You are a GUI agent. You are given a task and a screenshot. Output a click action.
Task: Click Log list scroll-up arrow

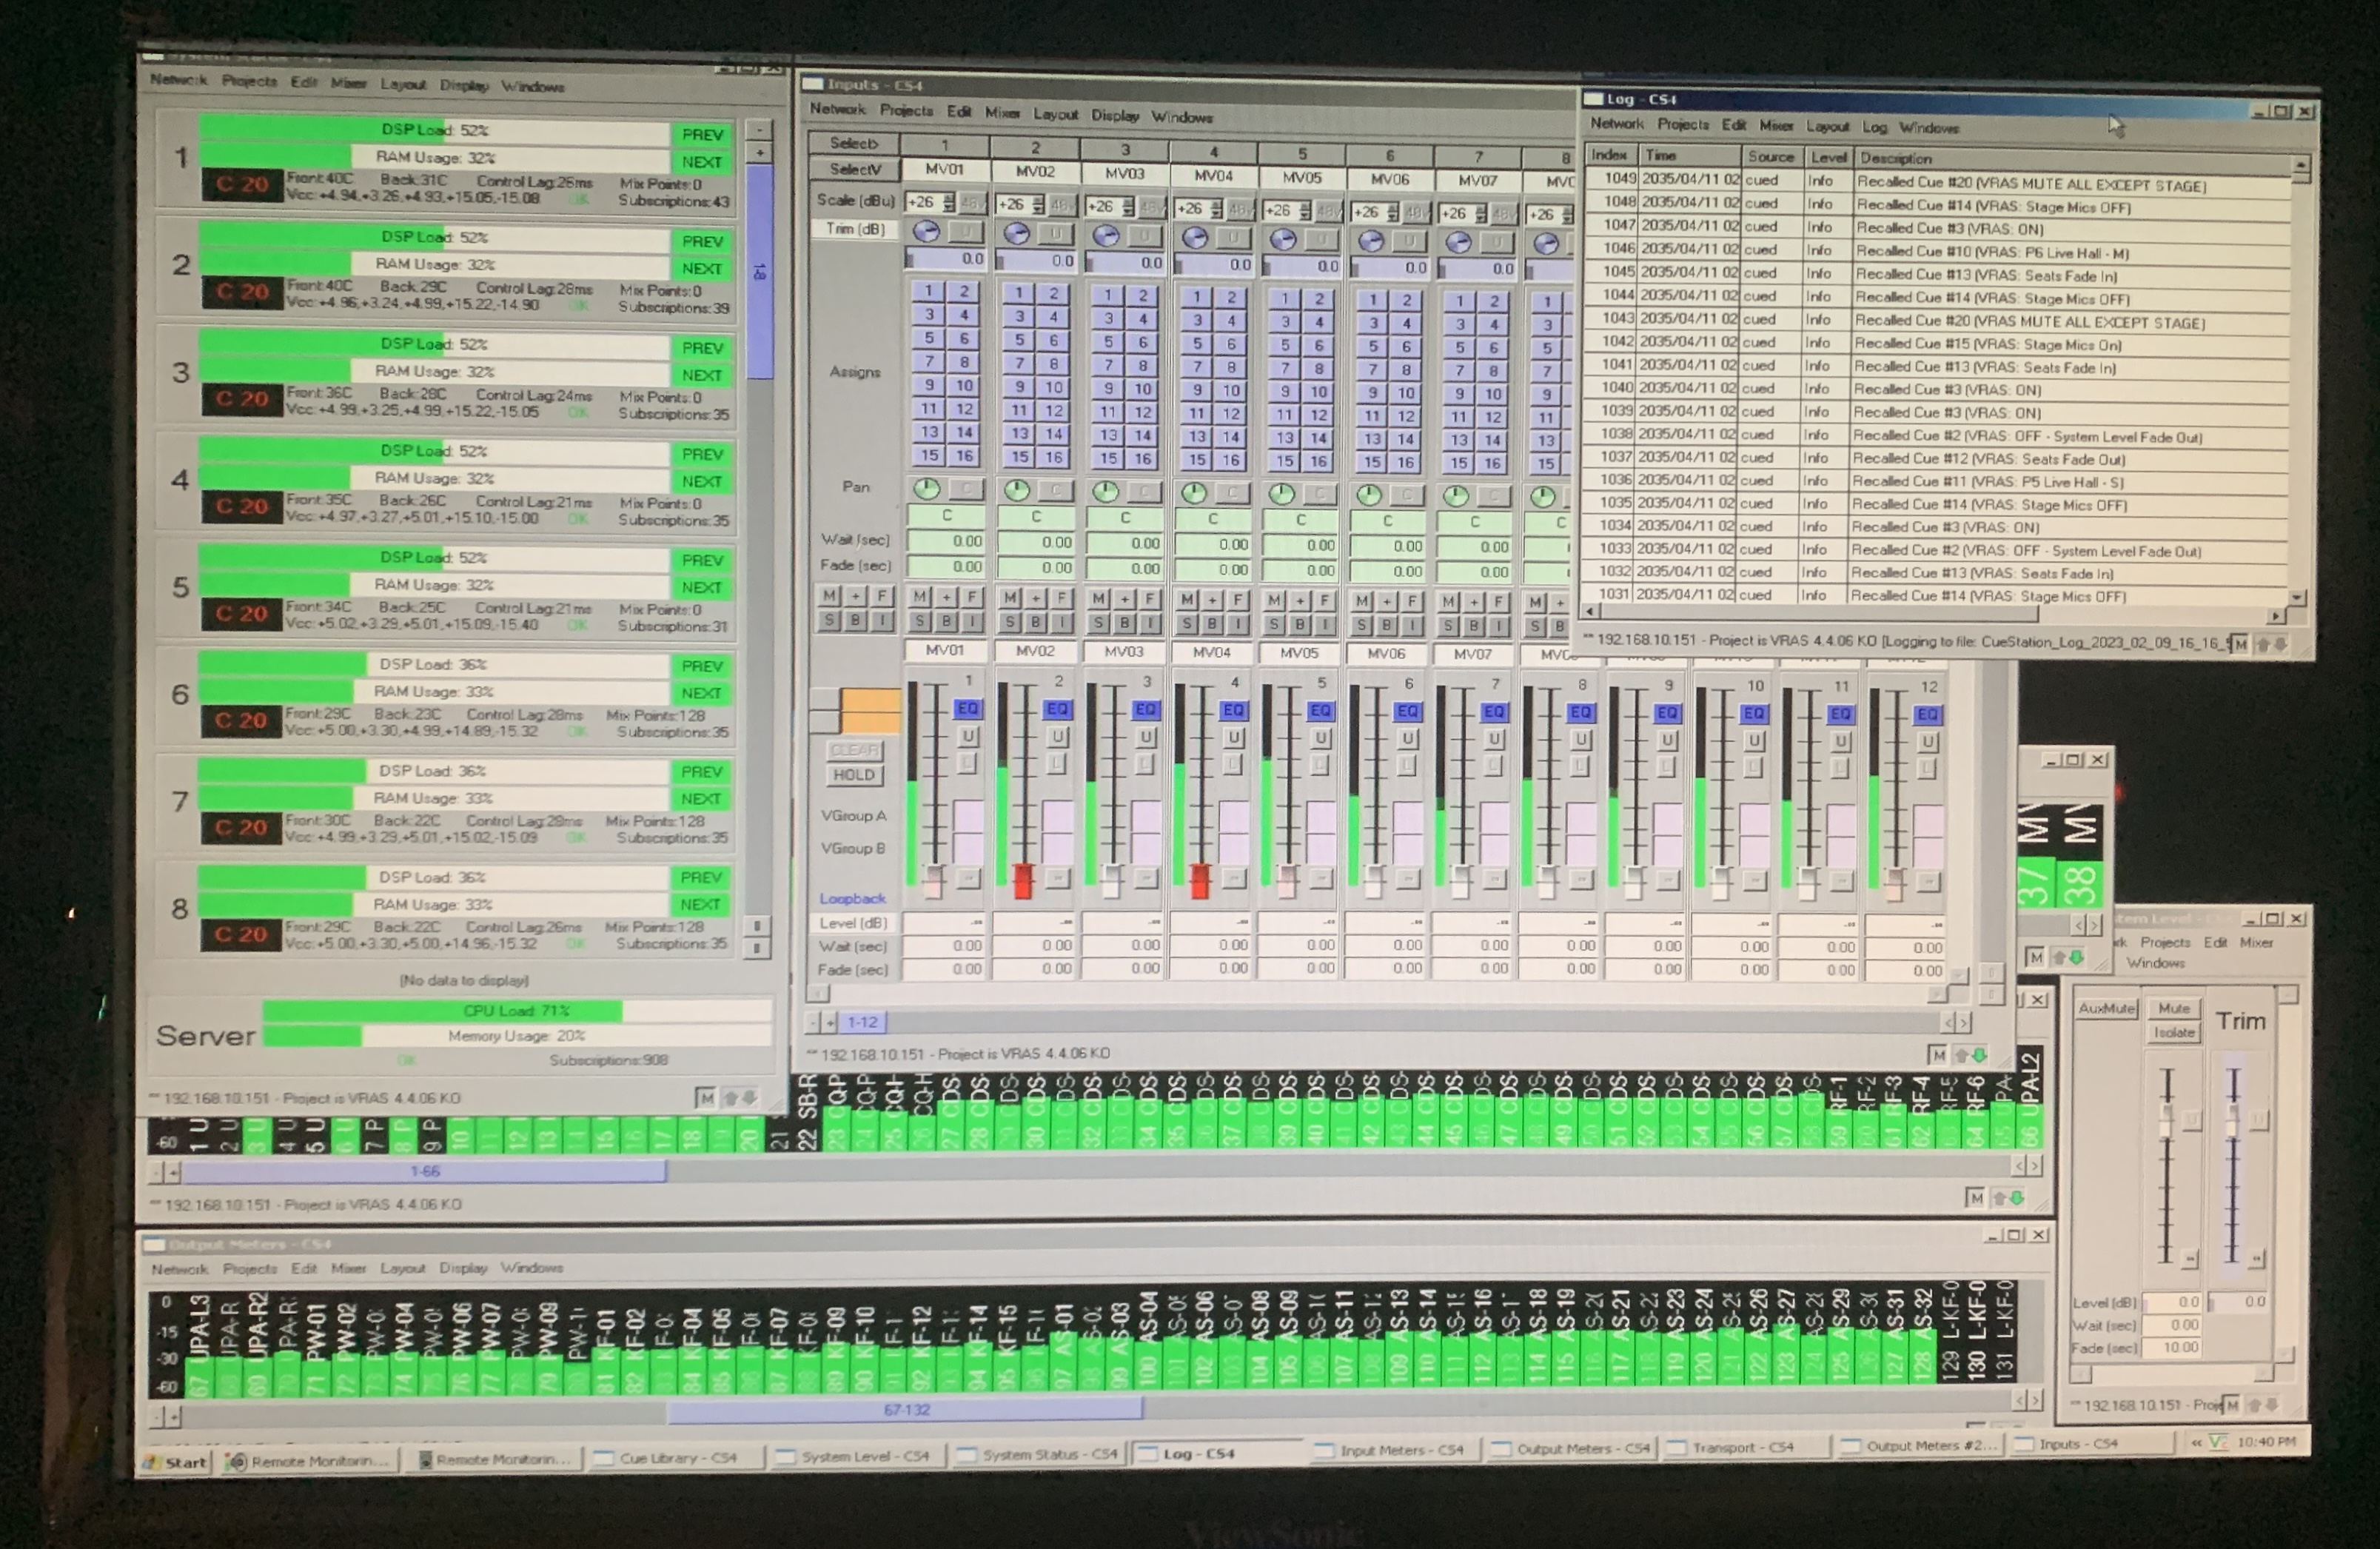[2301, 165]
